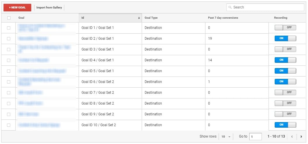The height and width of the screenshot is (144, 308).
Task: Go to previous page arrow
Action: (x=292, y=136)
